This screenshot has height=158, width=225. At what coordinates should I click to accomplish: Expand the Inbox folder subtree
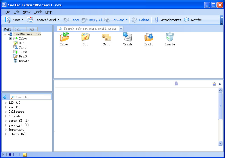click(10, 38)
